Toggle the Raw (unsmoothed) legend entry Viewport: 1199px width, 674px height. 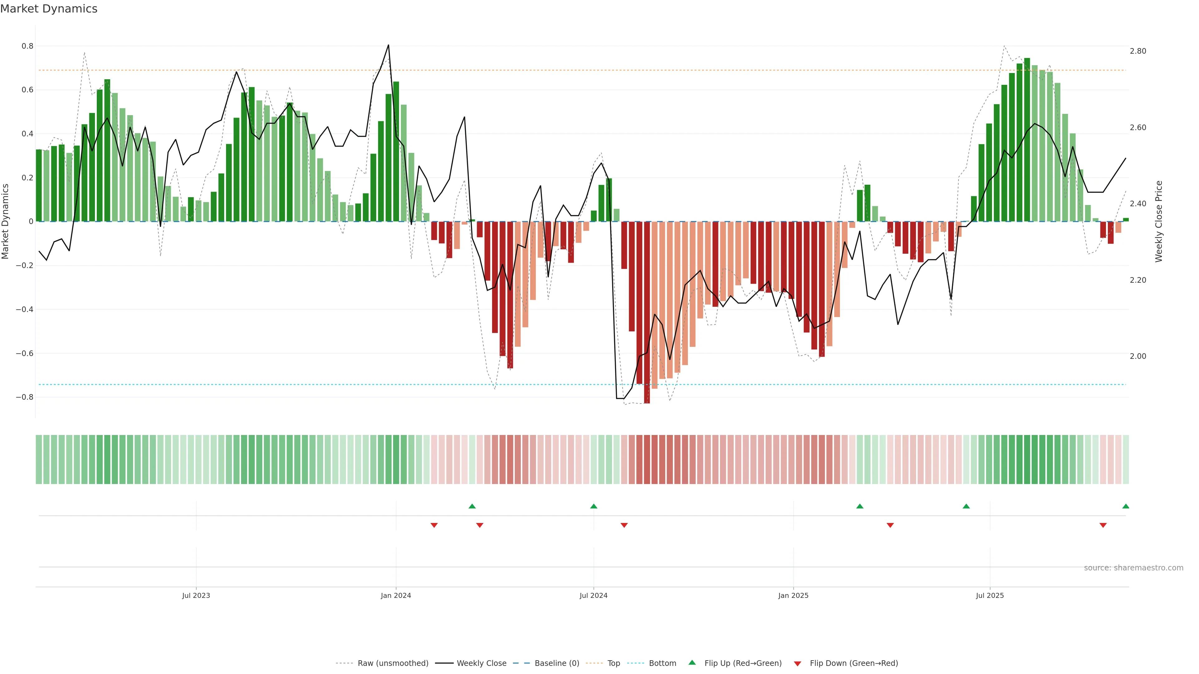pyautogui.click(x=393, y=663)
